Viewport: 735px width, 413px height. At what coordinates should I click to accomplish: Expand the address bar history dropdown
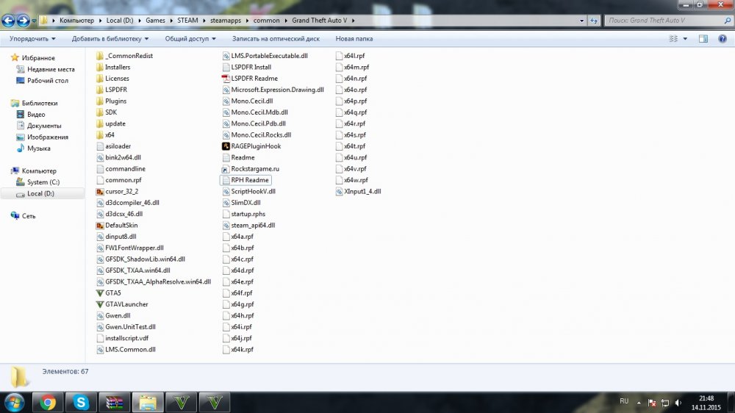(581, 21)
